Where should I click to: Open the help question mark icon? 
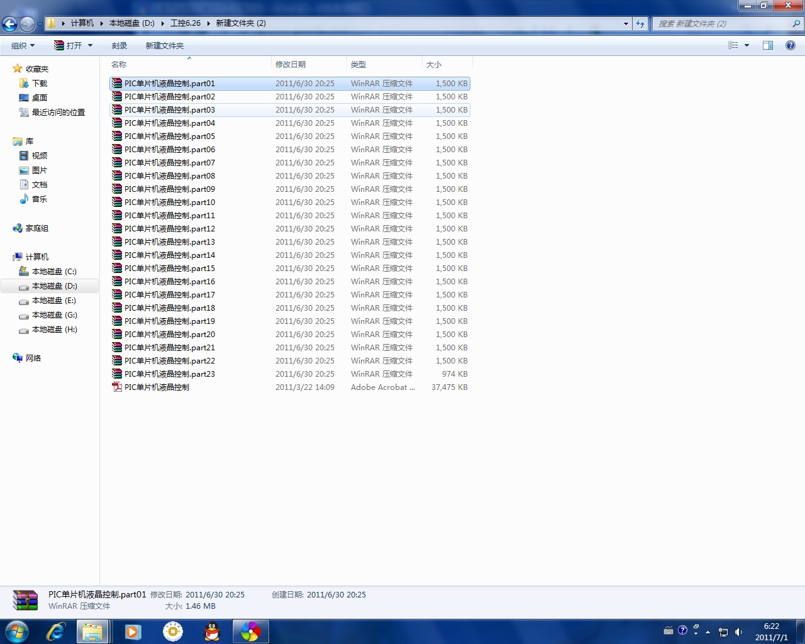(790, 45)
